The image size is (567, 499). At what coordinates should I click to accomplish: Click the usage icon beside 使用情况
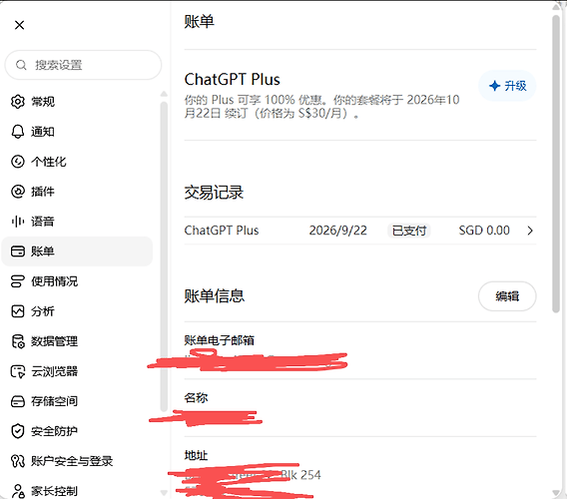coord(18,281)
